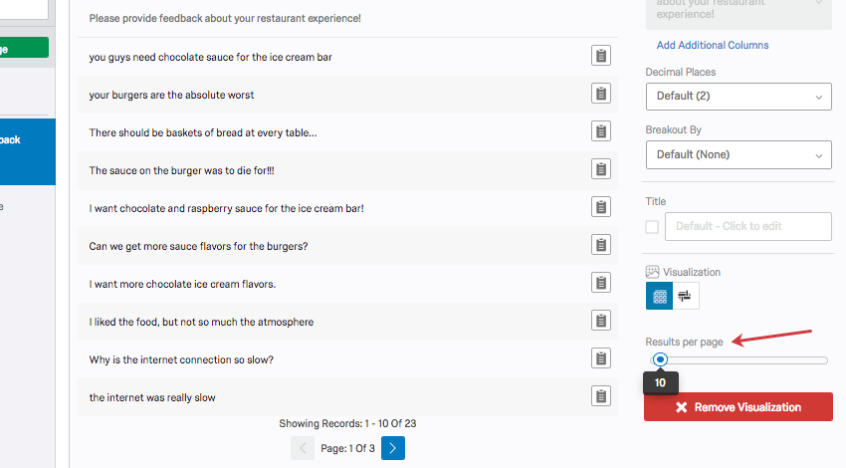Image resolution: width=846 pixels, height=468 pixels.
Task: Click Remove Visualization button
Action: coord(738,407)
